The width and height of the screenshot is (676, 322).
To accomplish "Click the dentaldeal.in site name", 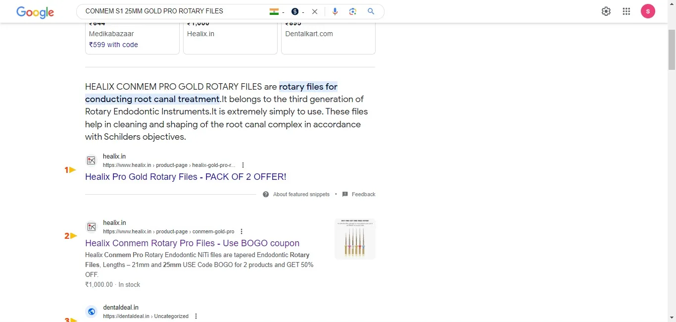I will (121, 308).
